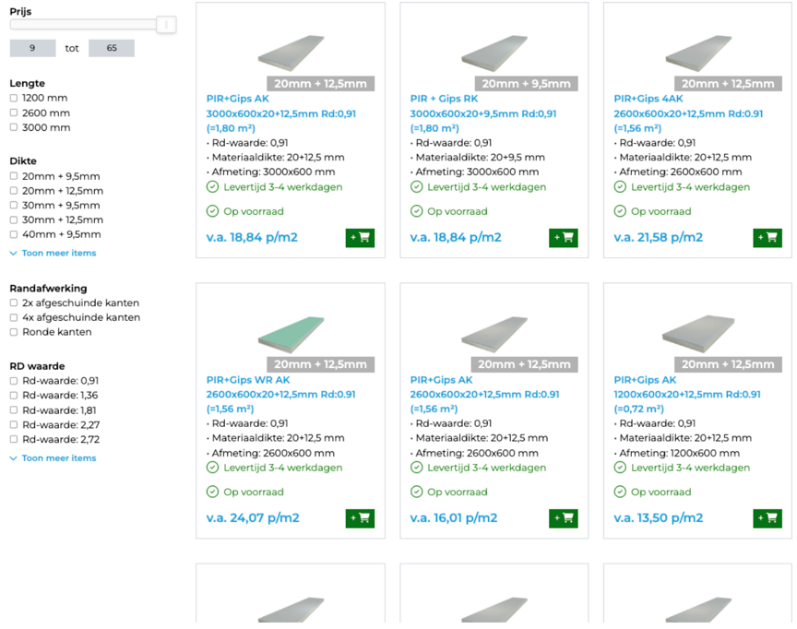Viewport: 797px width, 629px height.
Task: Add PIR+Gips WR AK to cart
Action: click(360, 518)
